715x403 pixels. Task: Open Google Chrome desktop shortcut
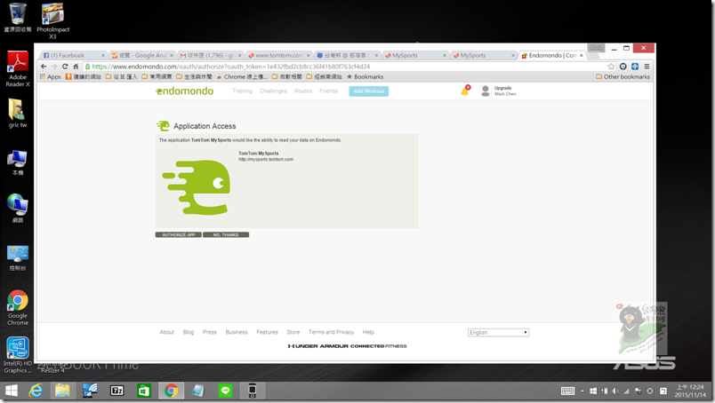[x=17, y=308]
